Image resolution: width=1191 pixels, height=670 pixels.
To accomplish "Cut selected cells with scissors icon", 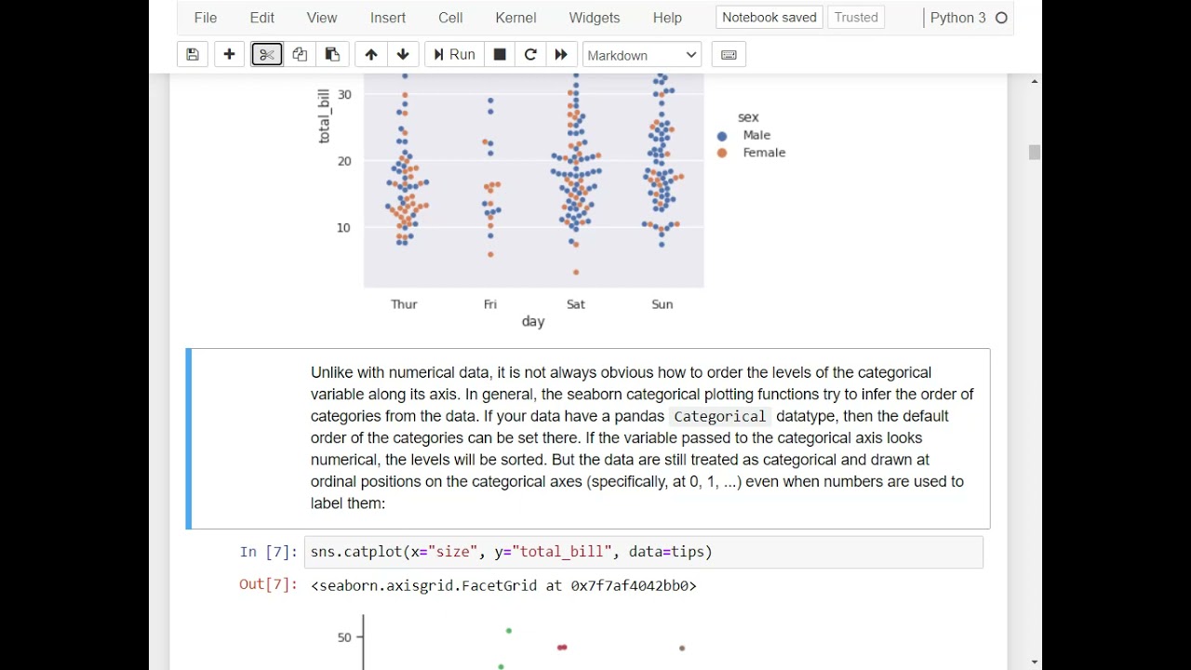I will 267,55.
